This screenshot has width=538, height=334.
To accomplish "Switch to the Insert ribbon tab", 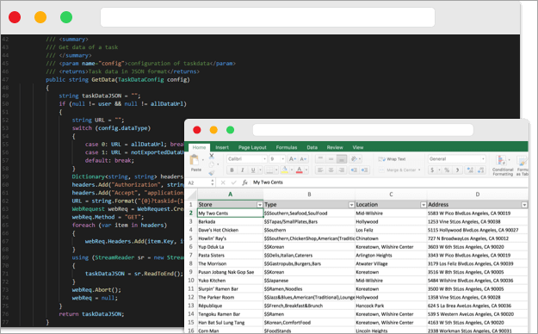I will pos(222,147).
